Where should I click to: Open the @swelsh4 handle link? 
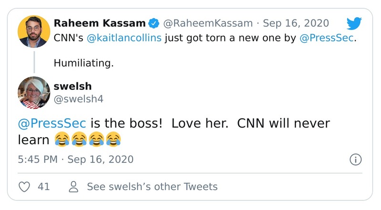(78, 98)
